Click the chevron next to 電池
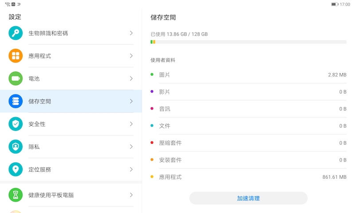355x213 pixels. [x=131, y=79]
